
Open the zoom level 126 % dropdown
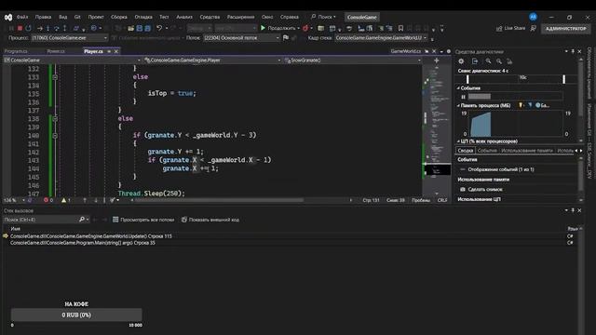(14, 200)
